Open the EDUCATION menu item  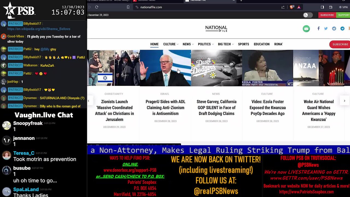pyautogui.click(x=261, y=44)
